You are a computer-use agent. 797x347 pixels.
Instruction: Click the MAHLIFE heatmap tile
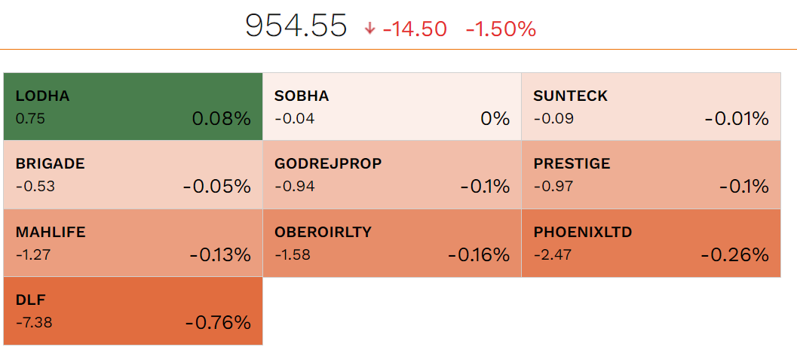click(133, 243)
